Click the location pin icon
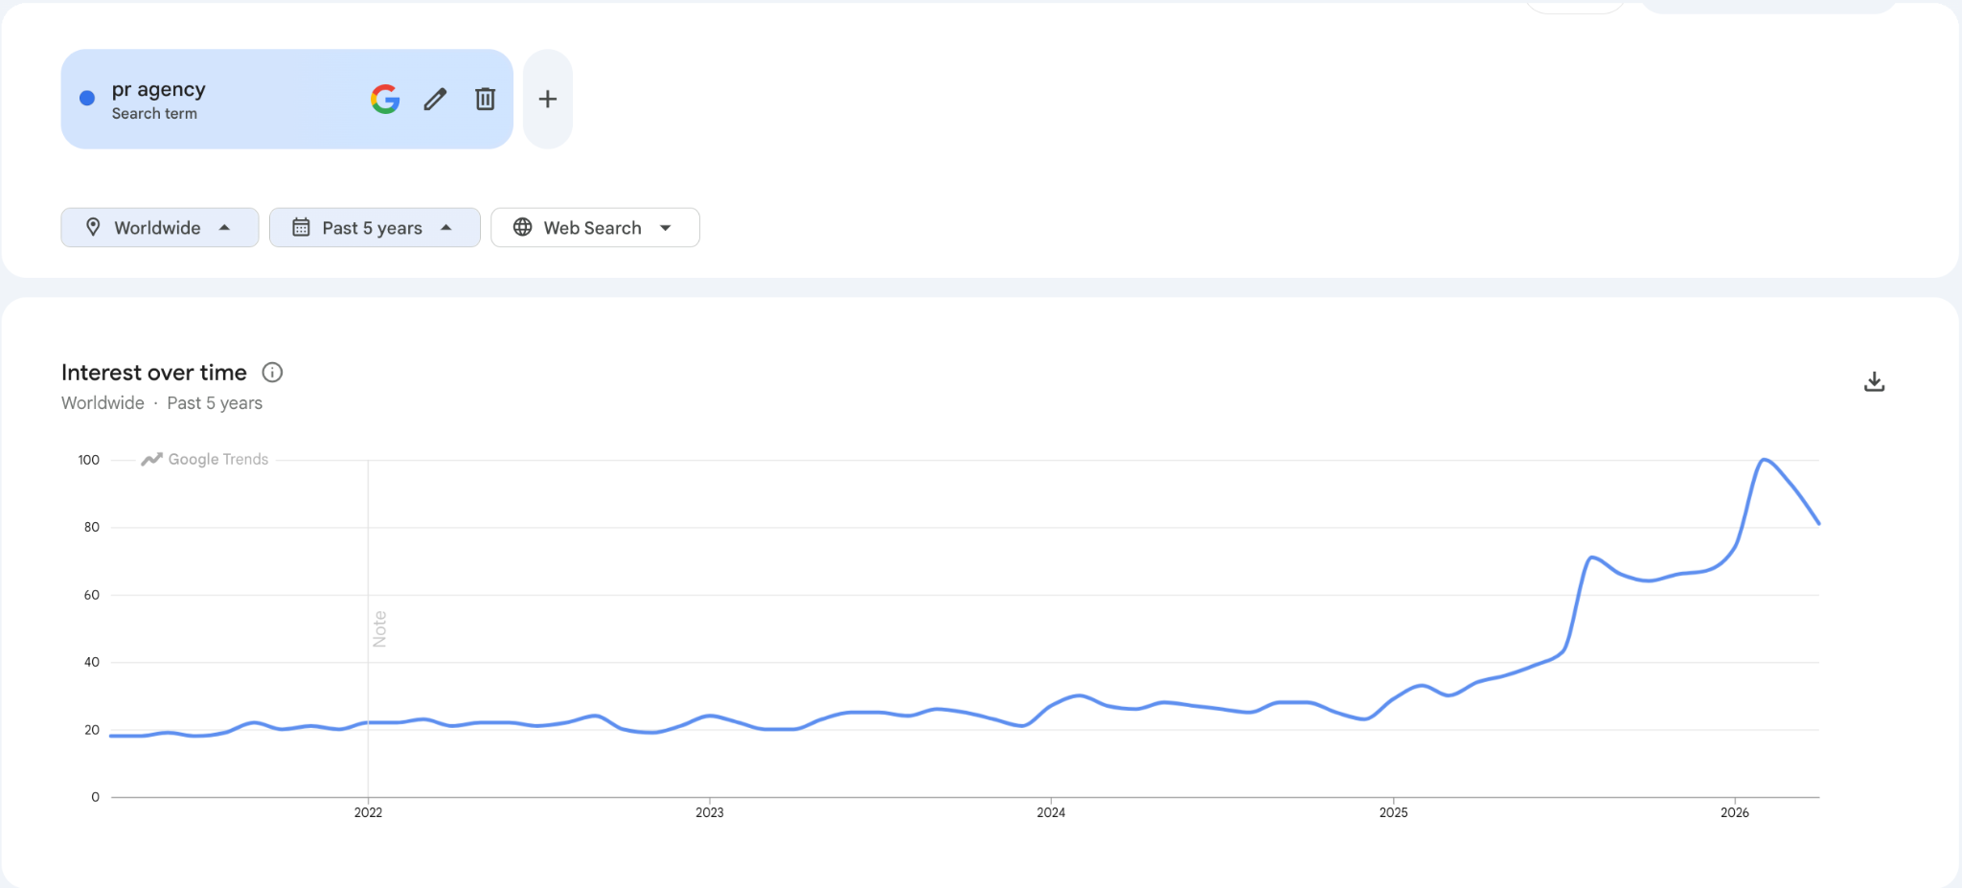Viewport: 1962px width, 888px height. [x=93, y=227]
